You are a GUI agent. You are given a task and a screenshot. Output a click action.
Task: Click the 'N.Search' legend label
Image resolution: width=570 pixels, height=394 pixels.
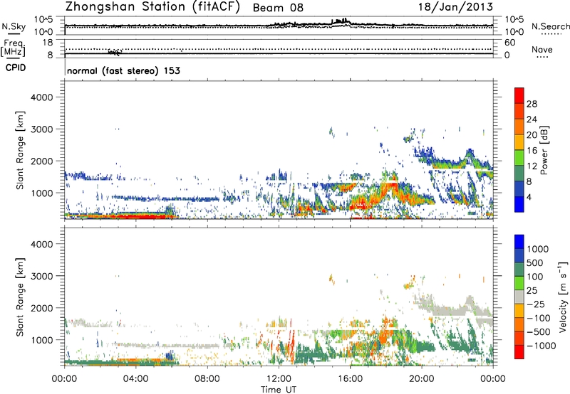551,26
